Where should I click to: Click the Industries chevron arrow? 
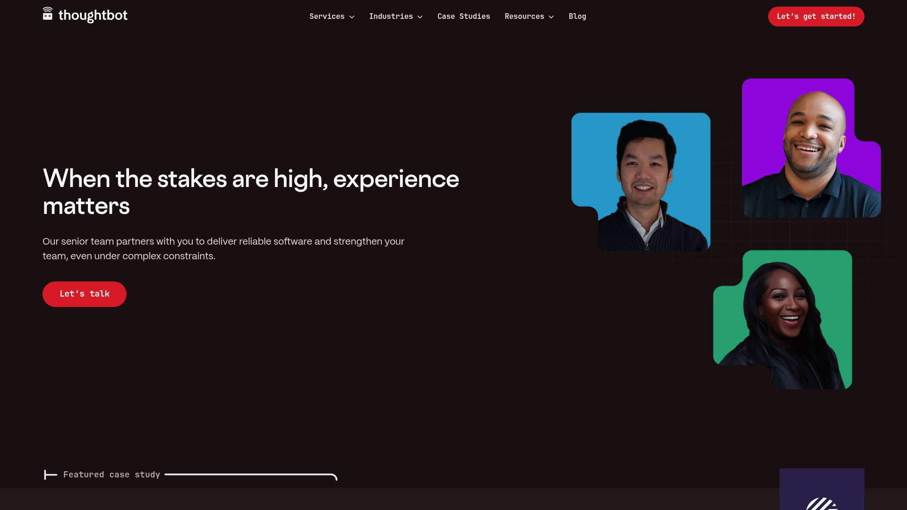coord(420,17)
